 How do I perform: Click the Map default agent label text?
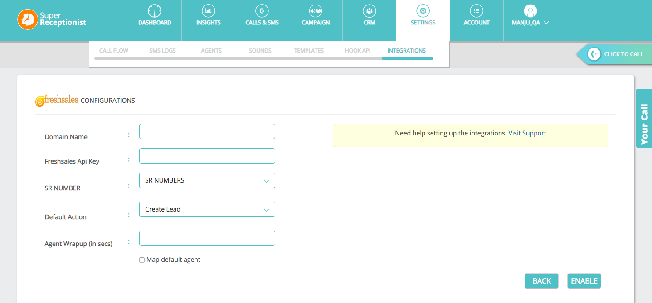coord(173,260)
